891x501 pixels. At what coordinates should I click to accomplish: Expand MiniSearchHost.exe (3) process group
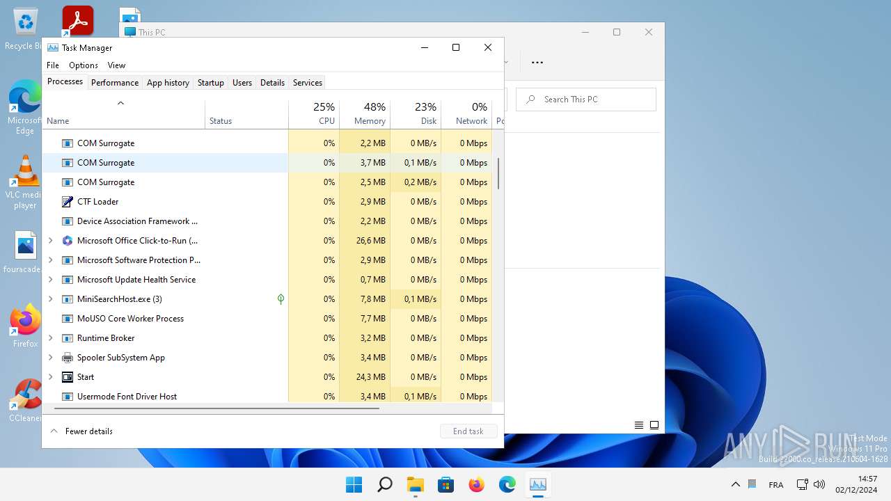point(50,299)
